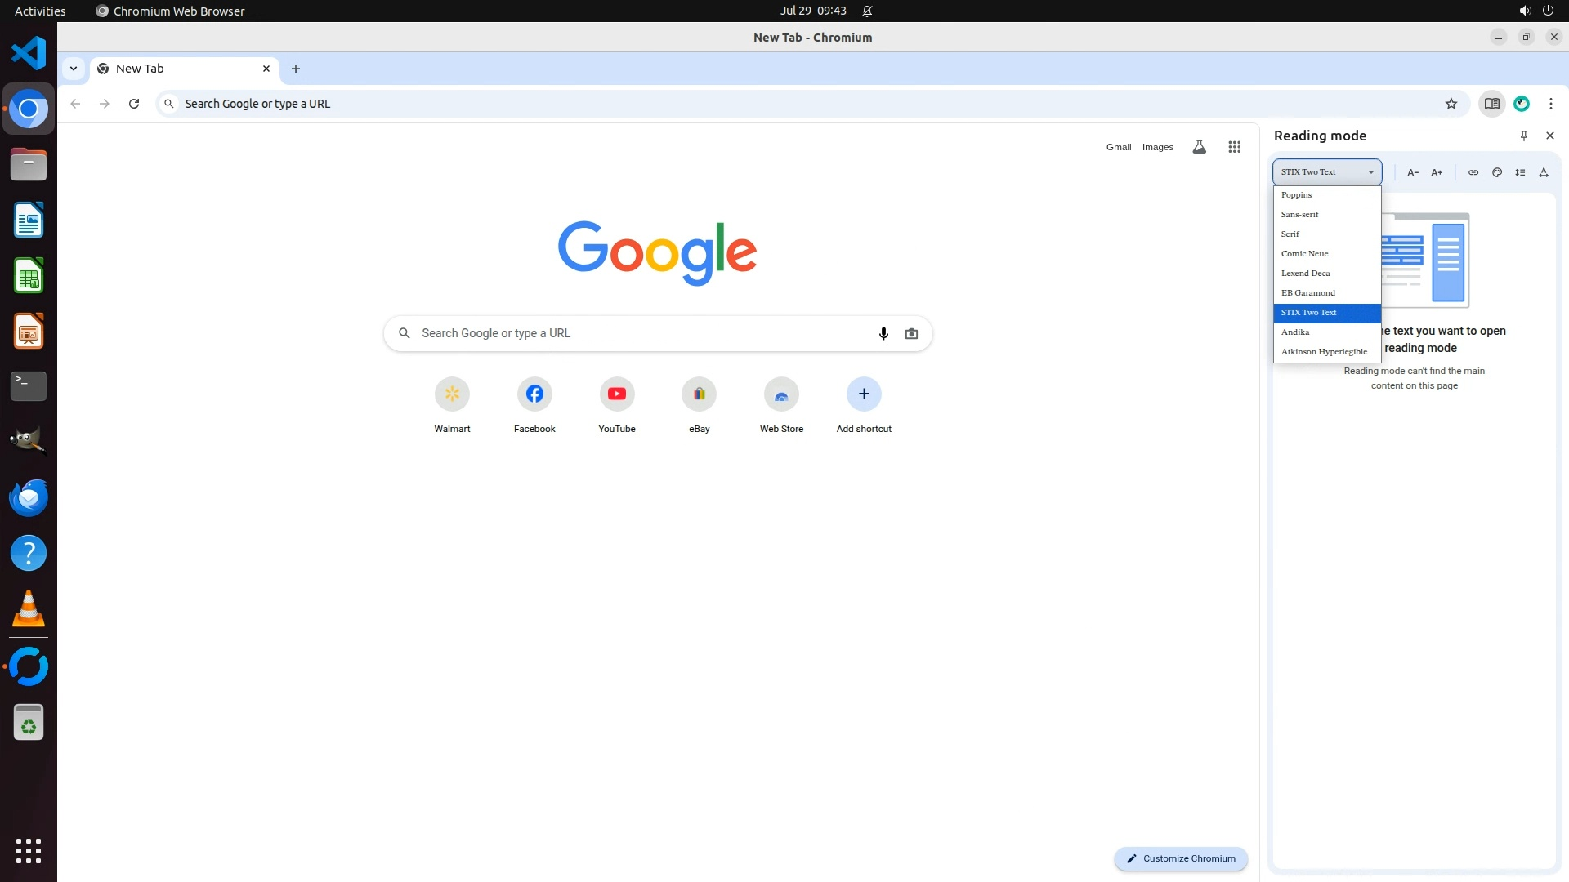This screenshot has width=1569, height=882.
Task: Open line spacing options
Action: coord(1520,172)
